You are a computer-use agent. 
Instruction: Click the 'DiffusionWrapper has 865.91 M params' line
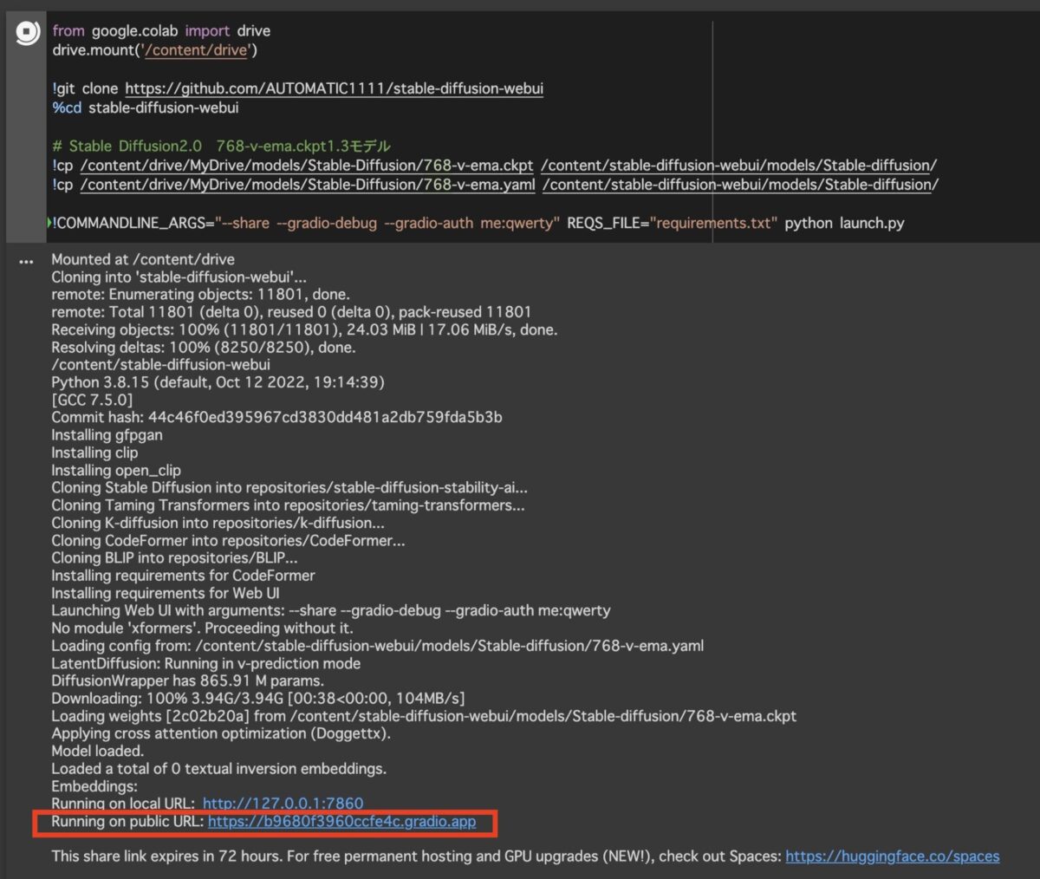click(187, 681)
